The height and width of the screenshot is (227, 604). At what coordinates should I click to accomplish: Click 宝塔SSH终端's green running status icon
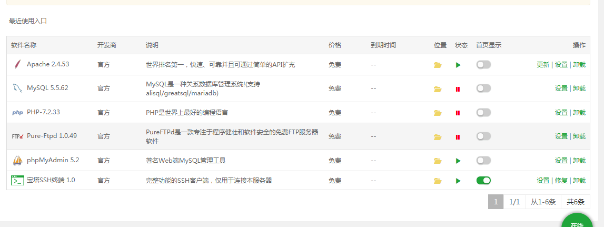pos(458,181)
